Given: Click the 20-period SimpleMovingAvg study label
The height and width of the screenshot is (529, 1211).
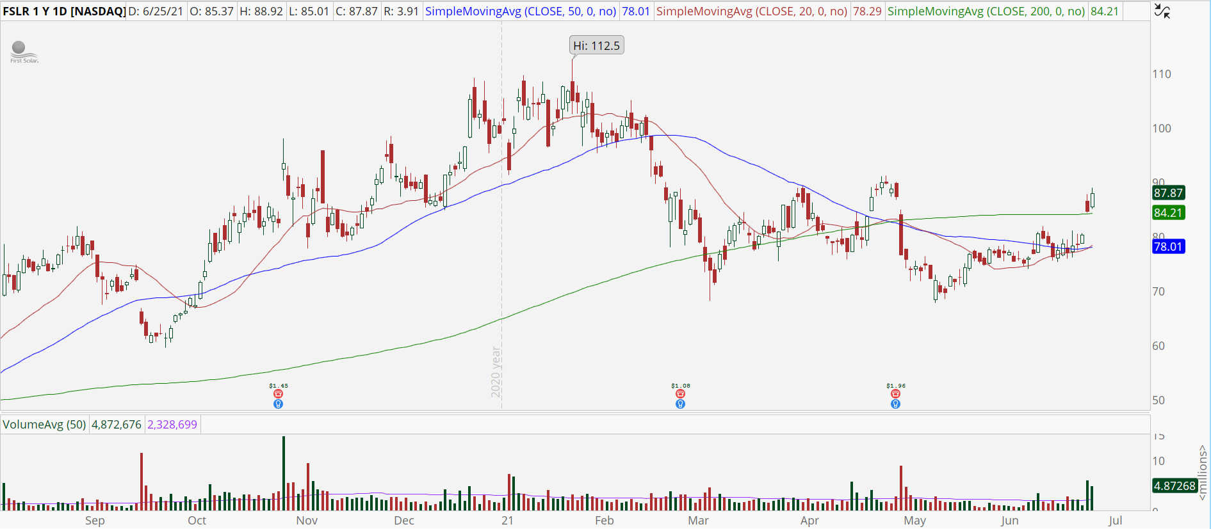Looking at the screenshot, I should coord(752,12).
